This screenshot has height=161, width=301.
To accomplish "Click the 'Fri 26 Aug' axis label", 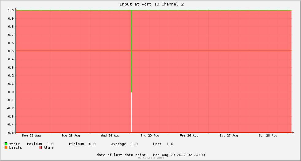I will 189,136.
